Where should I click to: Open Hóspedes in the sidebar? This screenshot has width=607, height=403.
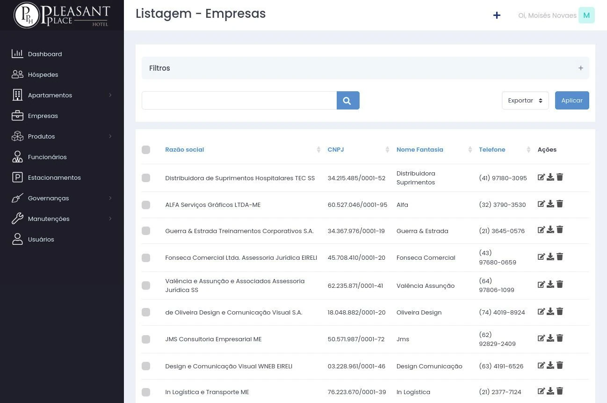coord(43,75)
